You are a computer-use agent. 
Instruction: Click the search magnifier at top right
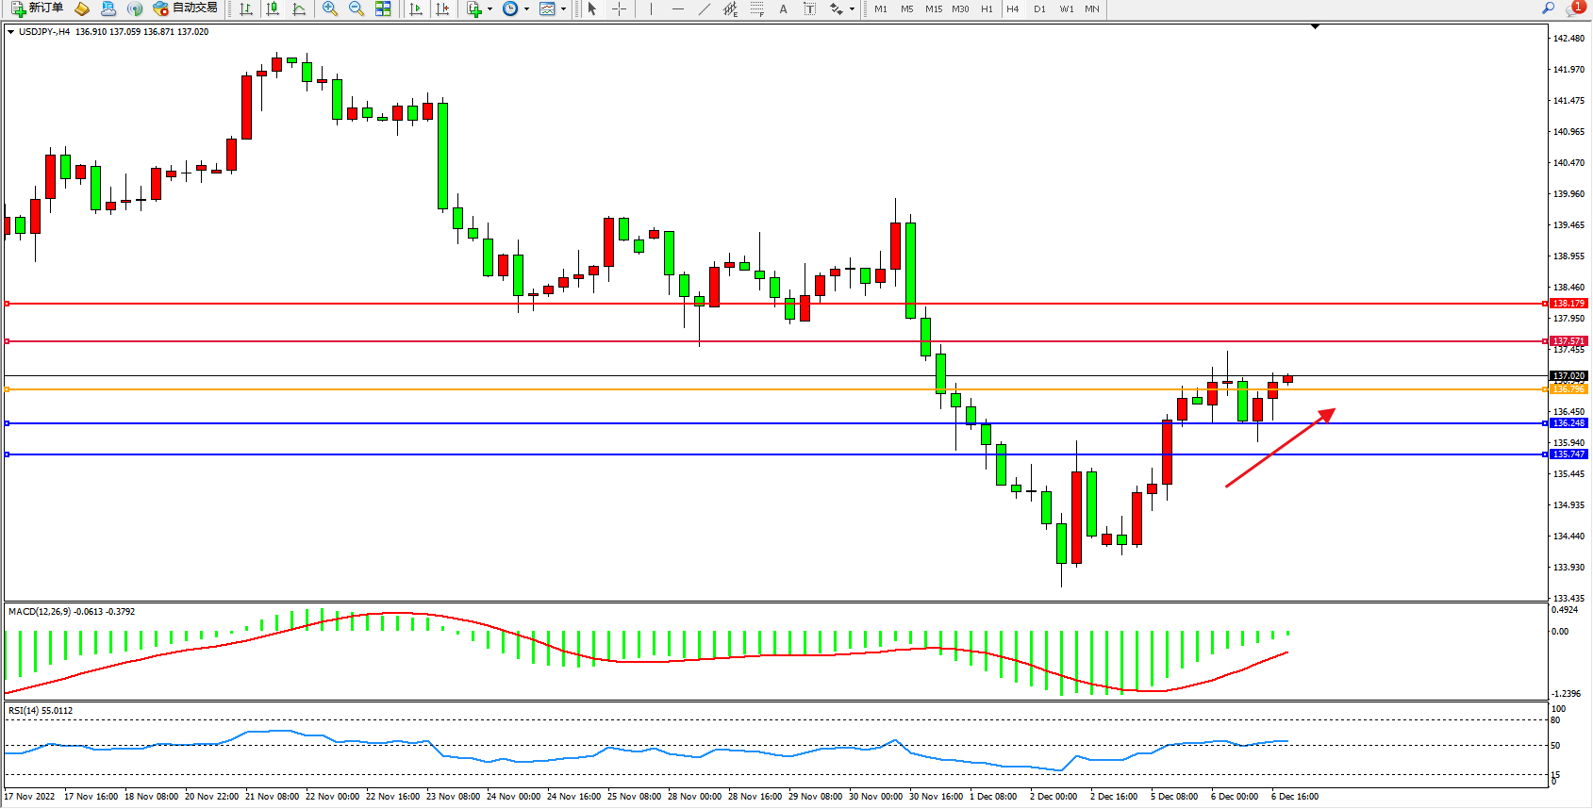[x=1548, y=8]
